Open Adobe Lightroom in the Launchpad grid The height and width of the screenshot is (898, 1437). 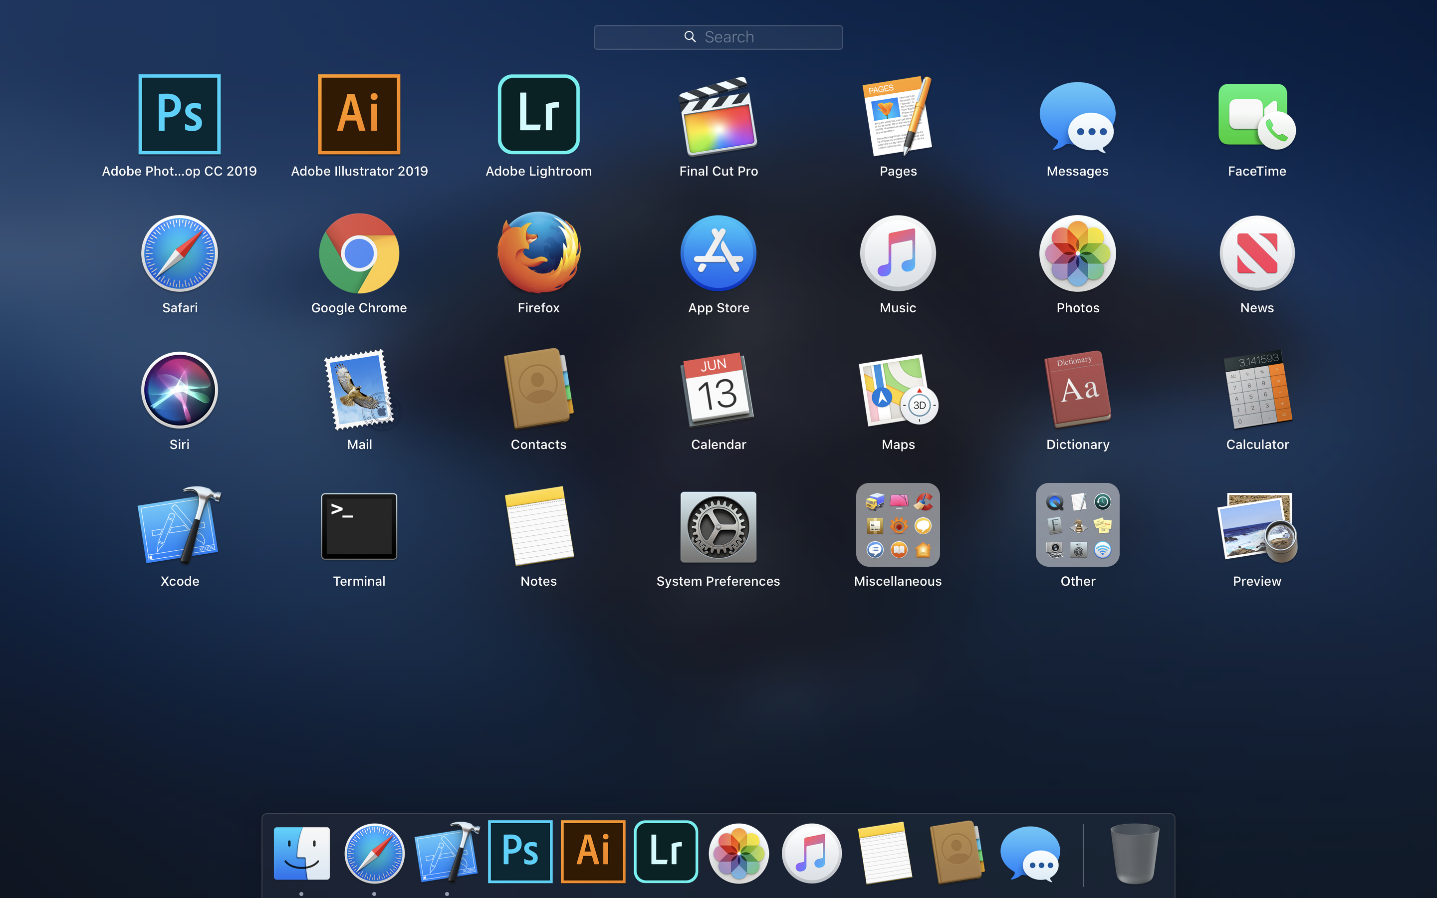coord(538,114)
